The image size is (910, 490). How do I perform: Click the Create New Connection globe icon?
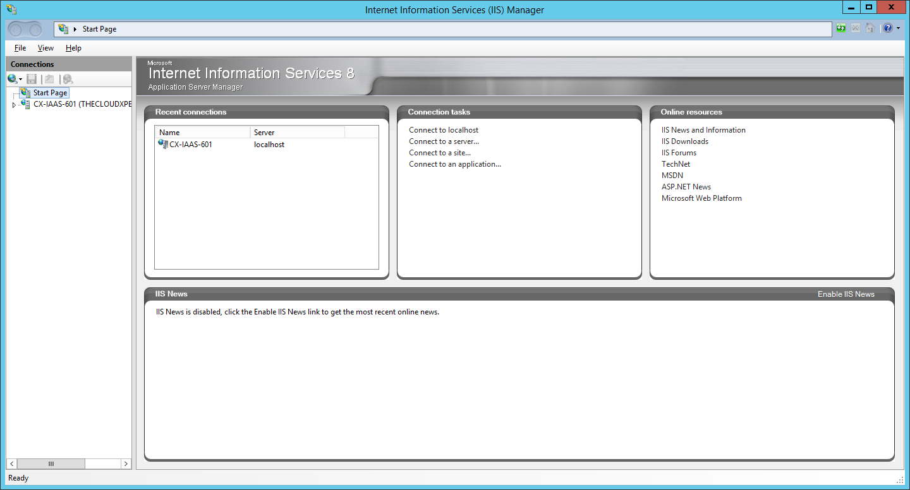point(12,79)
